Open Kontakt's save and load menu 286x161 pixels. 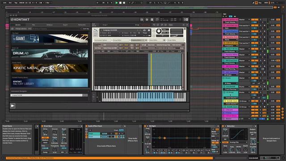[x=142, y=20]
